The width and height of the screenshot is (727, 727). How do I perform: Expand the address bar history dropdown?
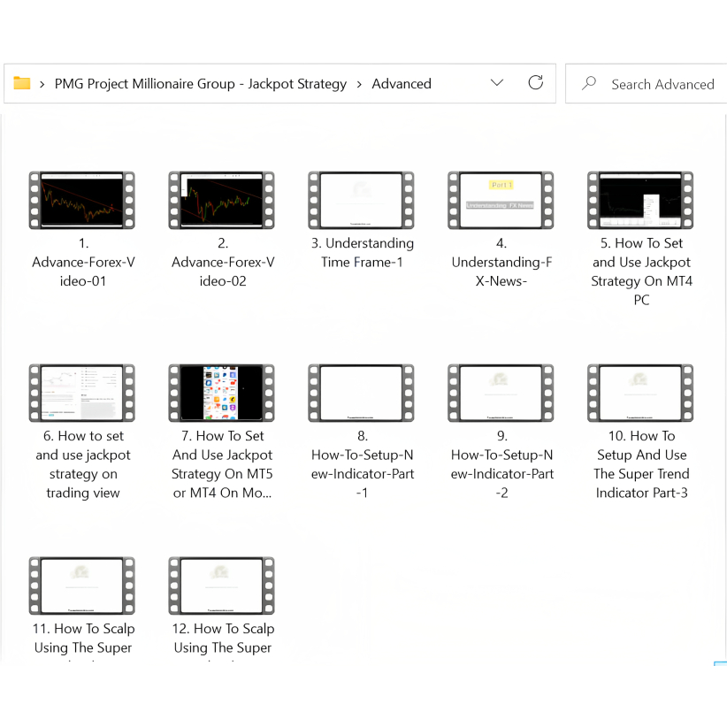tap(496, 83)
